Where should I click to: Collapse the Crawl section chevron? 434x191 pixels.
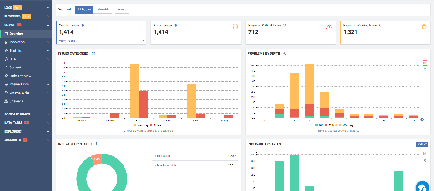[48, 25]
